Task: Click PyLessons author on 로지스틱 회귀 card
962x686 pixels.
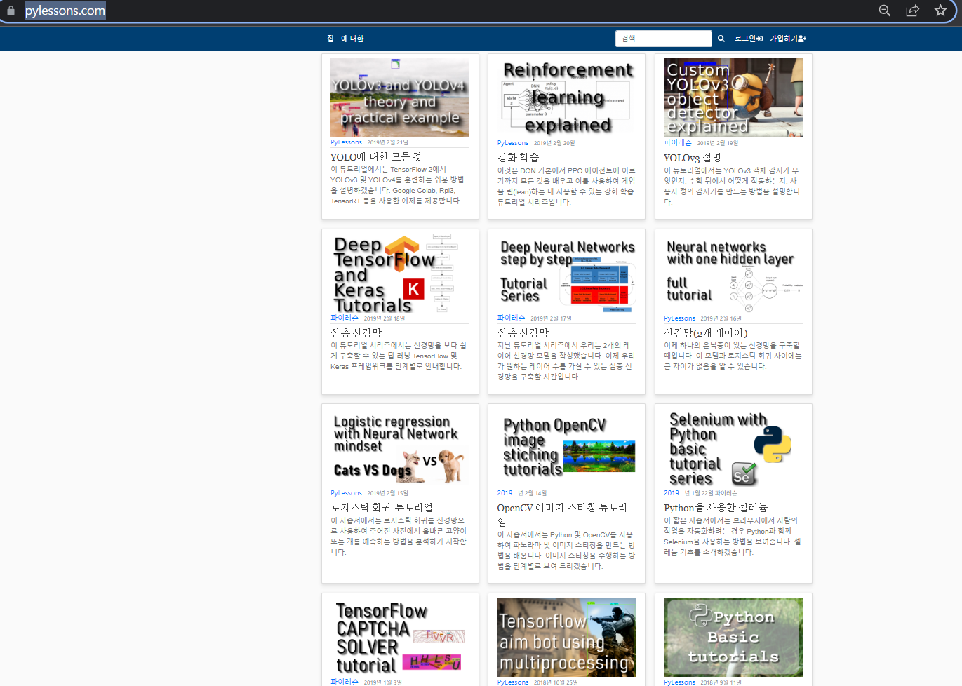Action: [x=346, y=493]
